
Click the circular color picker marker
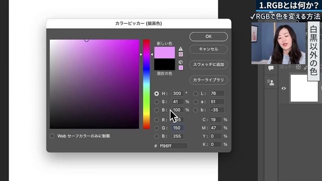tap(87, 40)
